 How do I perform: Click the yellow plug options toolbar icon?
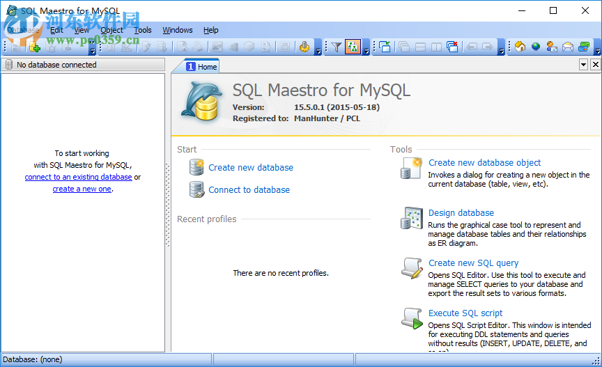pyautogui.click(x=304, y=47)
